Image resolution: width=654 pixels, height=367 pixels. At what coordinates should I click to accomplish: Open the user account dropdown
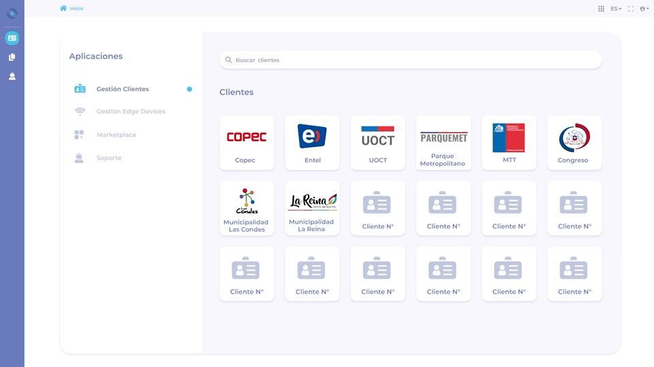pyautogui.click(x=644, y=9)
